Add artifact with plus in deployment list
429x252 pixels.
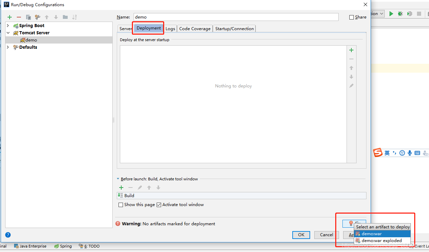tap(351, 50)
